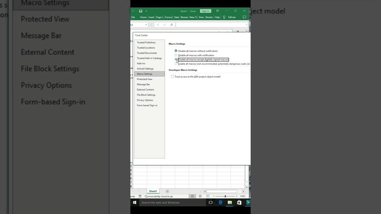Open the View ribbon tab
This screenshot has width=381, height=214.
(x=201, y=17)
